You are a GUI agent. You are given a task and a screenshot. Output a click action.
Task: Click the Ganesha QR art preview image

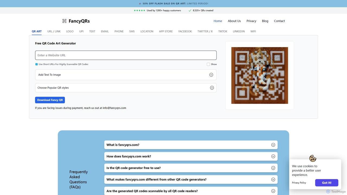[x=260, y=75]
